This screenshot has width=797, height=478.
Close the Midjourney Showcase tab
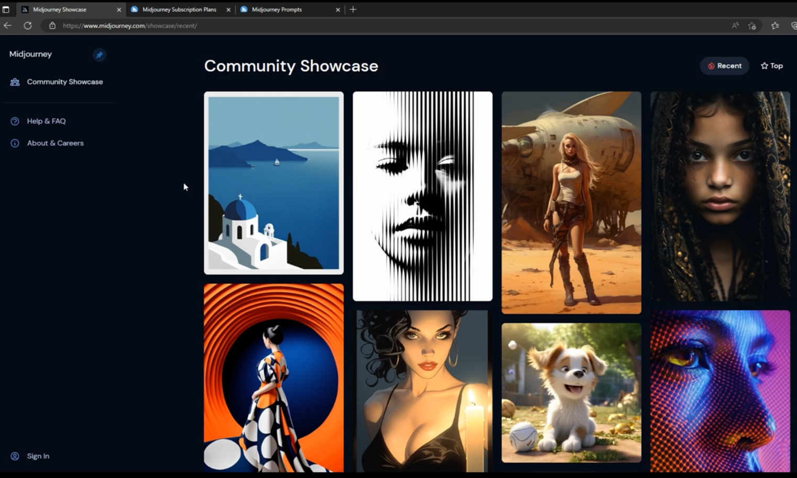pos(119,9)
